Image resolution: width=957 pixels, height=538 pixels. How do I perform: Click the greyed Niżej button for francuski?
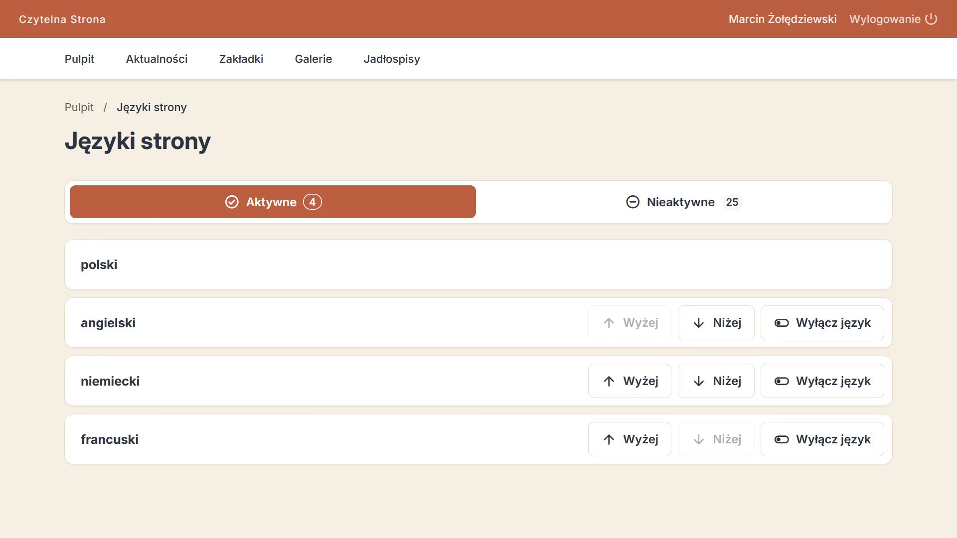[716, 439]
